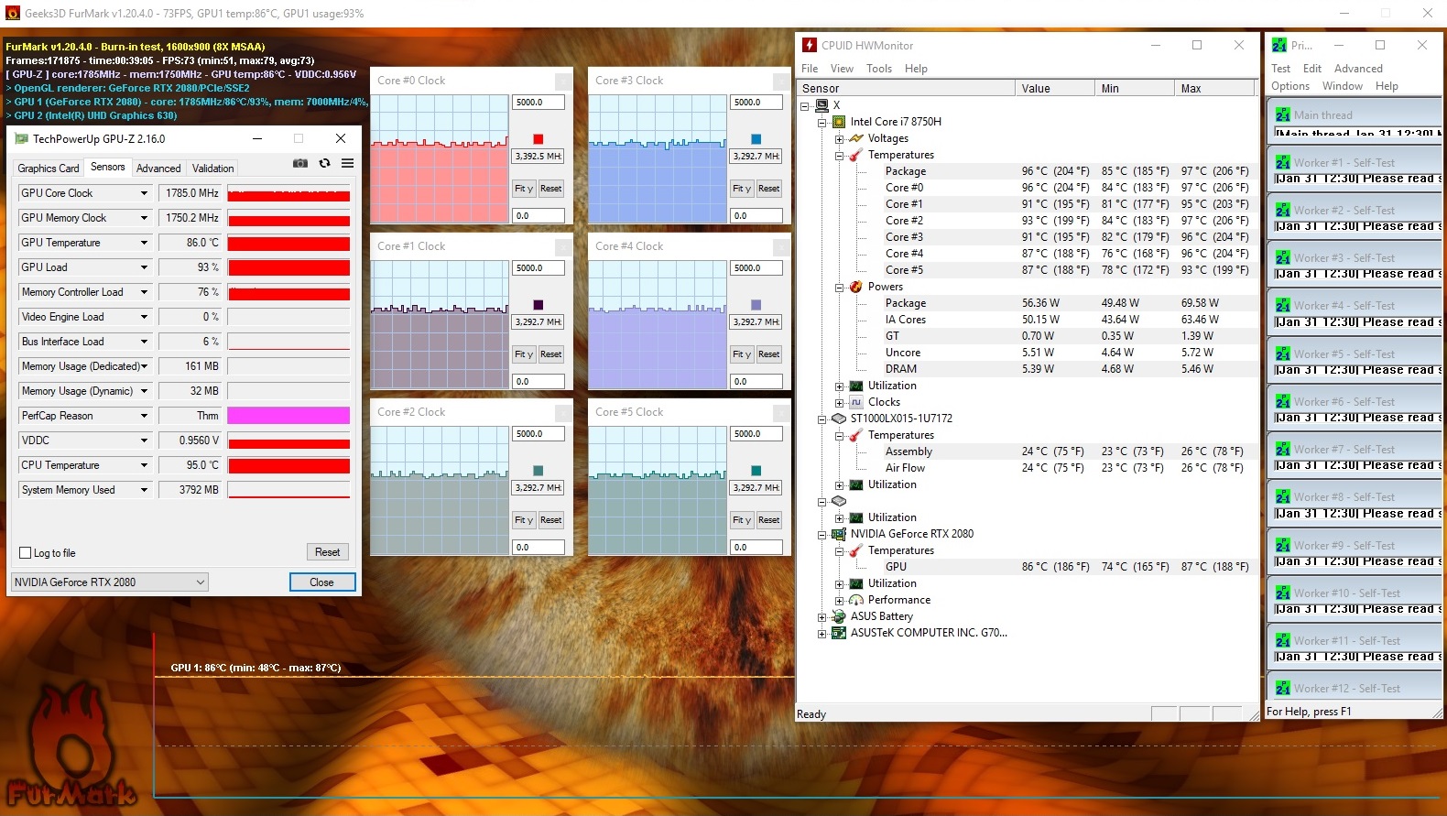1447x816 pixels.
Task: Click the ASUS Battery icon
Action: 839,616
